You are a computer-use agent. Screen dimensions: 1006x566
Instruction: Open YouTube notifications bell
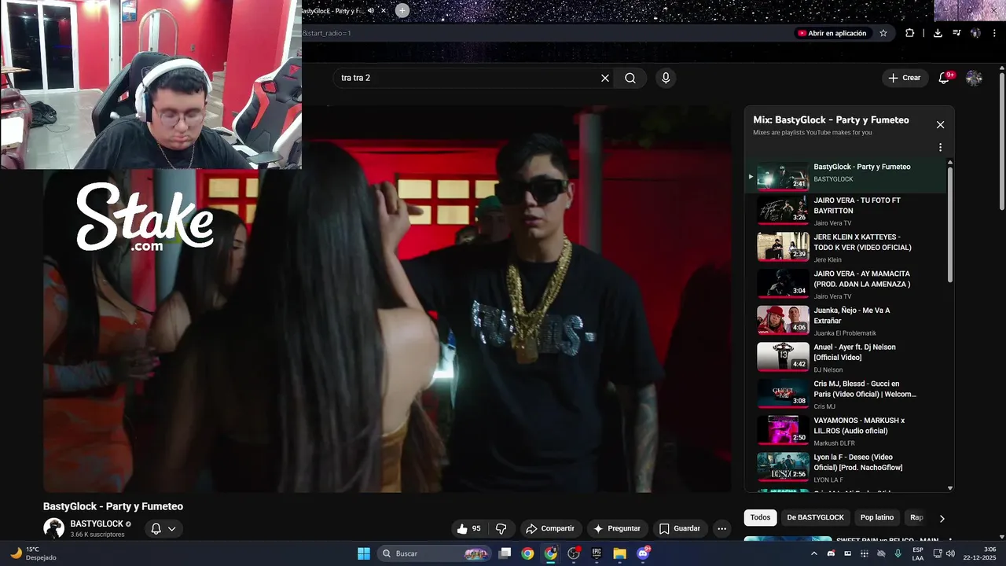pyautogui.click(x=944, y=78)
